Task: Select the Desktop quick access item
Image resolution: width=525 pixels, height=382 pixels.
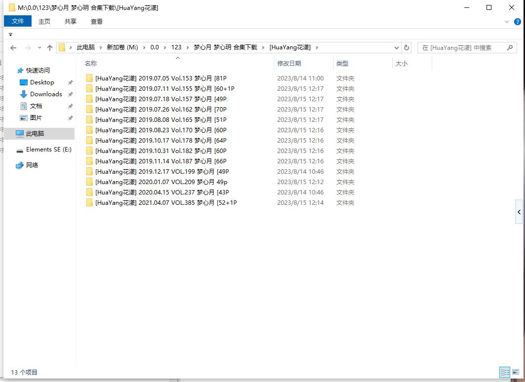Action: [x=42, y=82]
